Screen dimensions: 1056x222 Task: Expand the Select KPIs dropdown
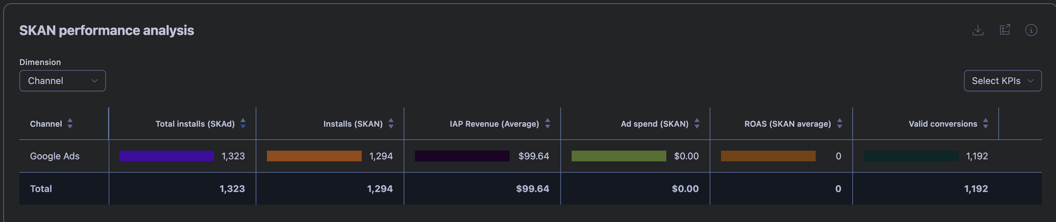click(1002, 81)
